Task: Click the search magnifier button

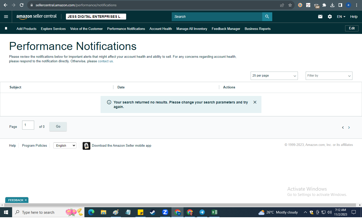Action: click(267, 17)
